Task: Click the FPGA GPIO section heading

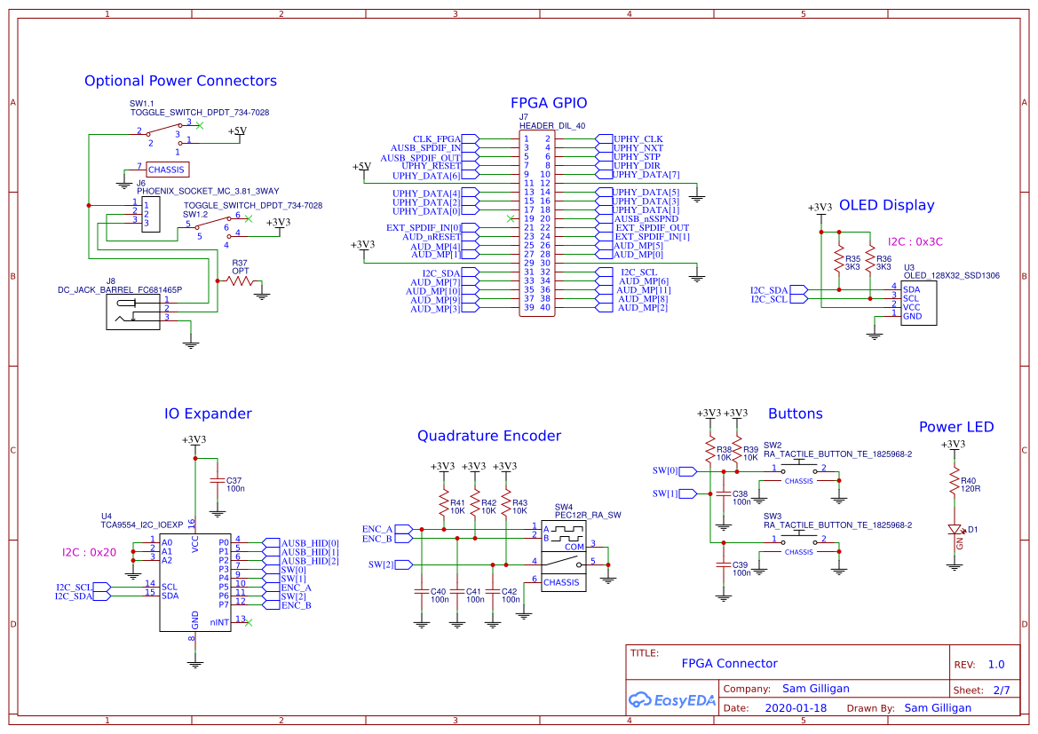Action: coord(548,103)
